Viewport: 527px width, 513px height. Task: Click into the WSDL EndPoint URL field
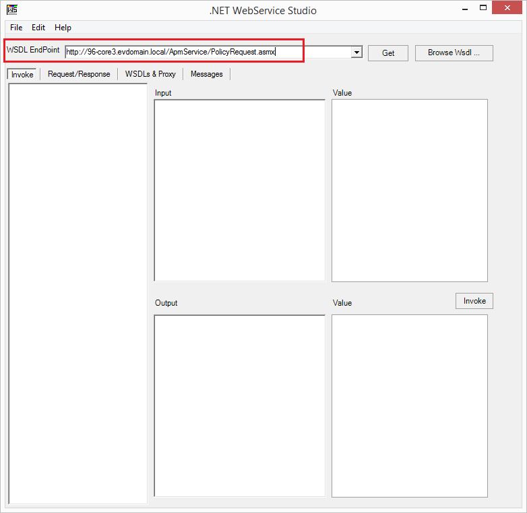pyautogui.click(x=202, y=52)
